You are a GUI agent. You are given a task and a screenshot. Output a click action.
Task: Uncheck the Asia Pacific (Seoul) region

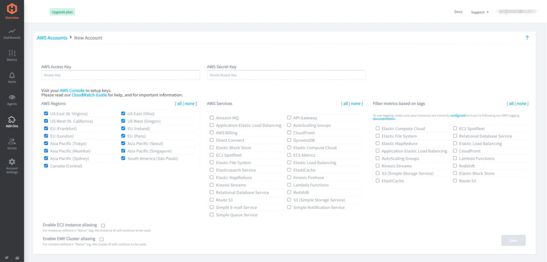point(123,144)
